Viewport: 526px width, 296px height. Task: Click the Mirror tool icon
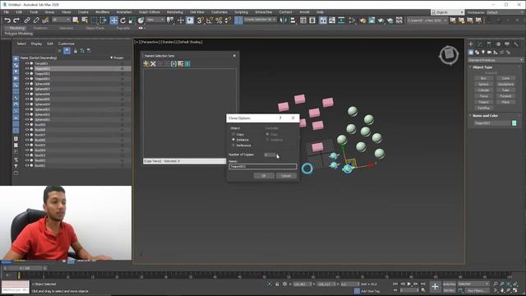pos(284,21)
